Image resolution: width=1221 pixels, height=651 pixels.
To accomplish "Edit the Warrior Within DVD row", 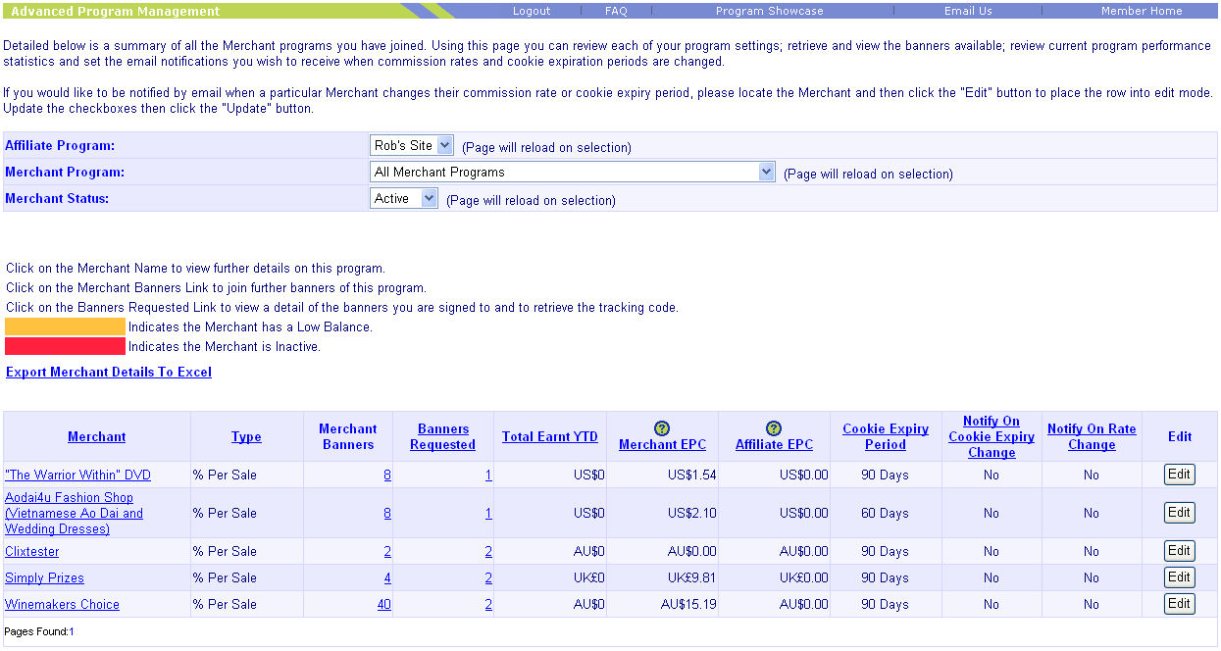I will (1179, 475).
